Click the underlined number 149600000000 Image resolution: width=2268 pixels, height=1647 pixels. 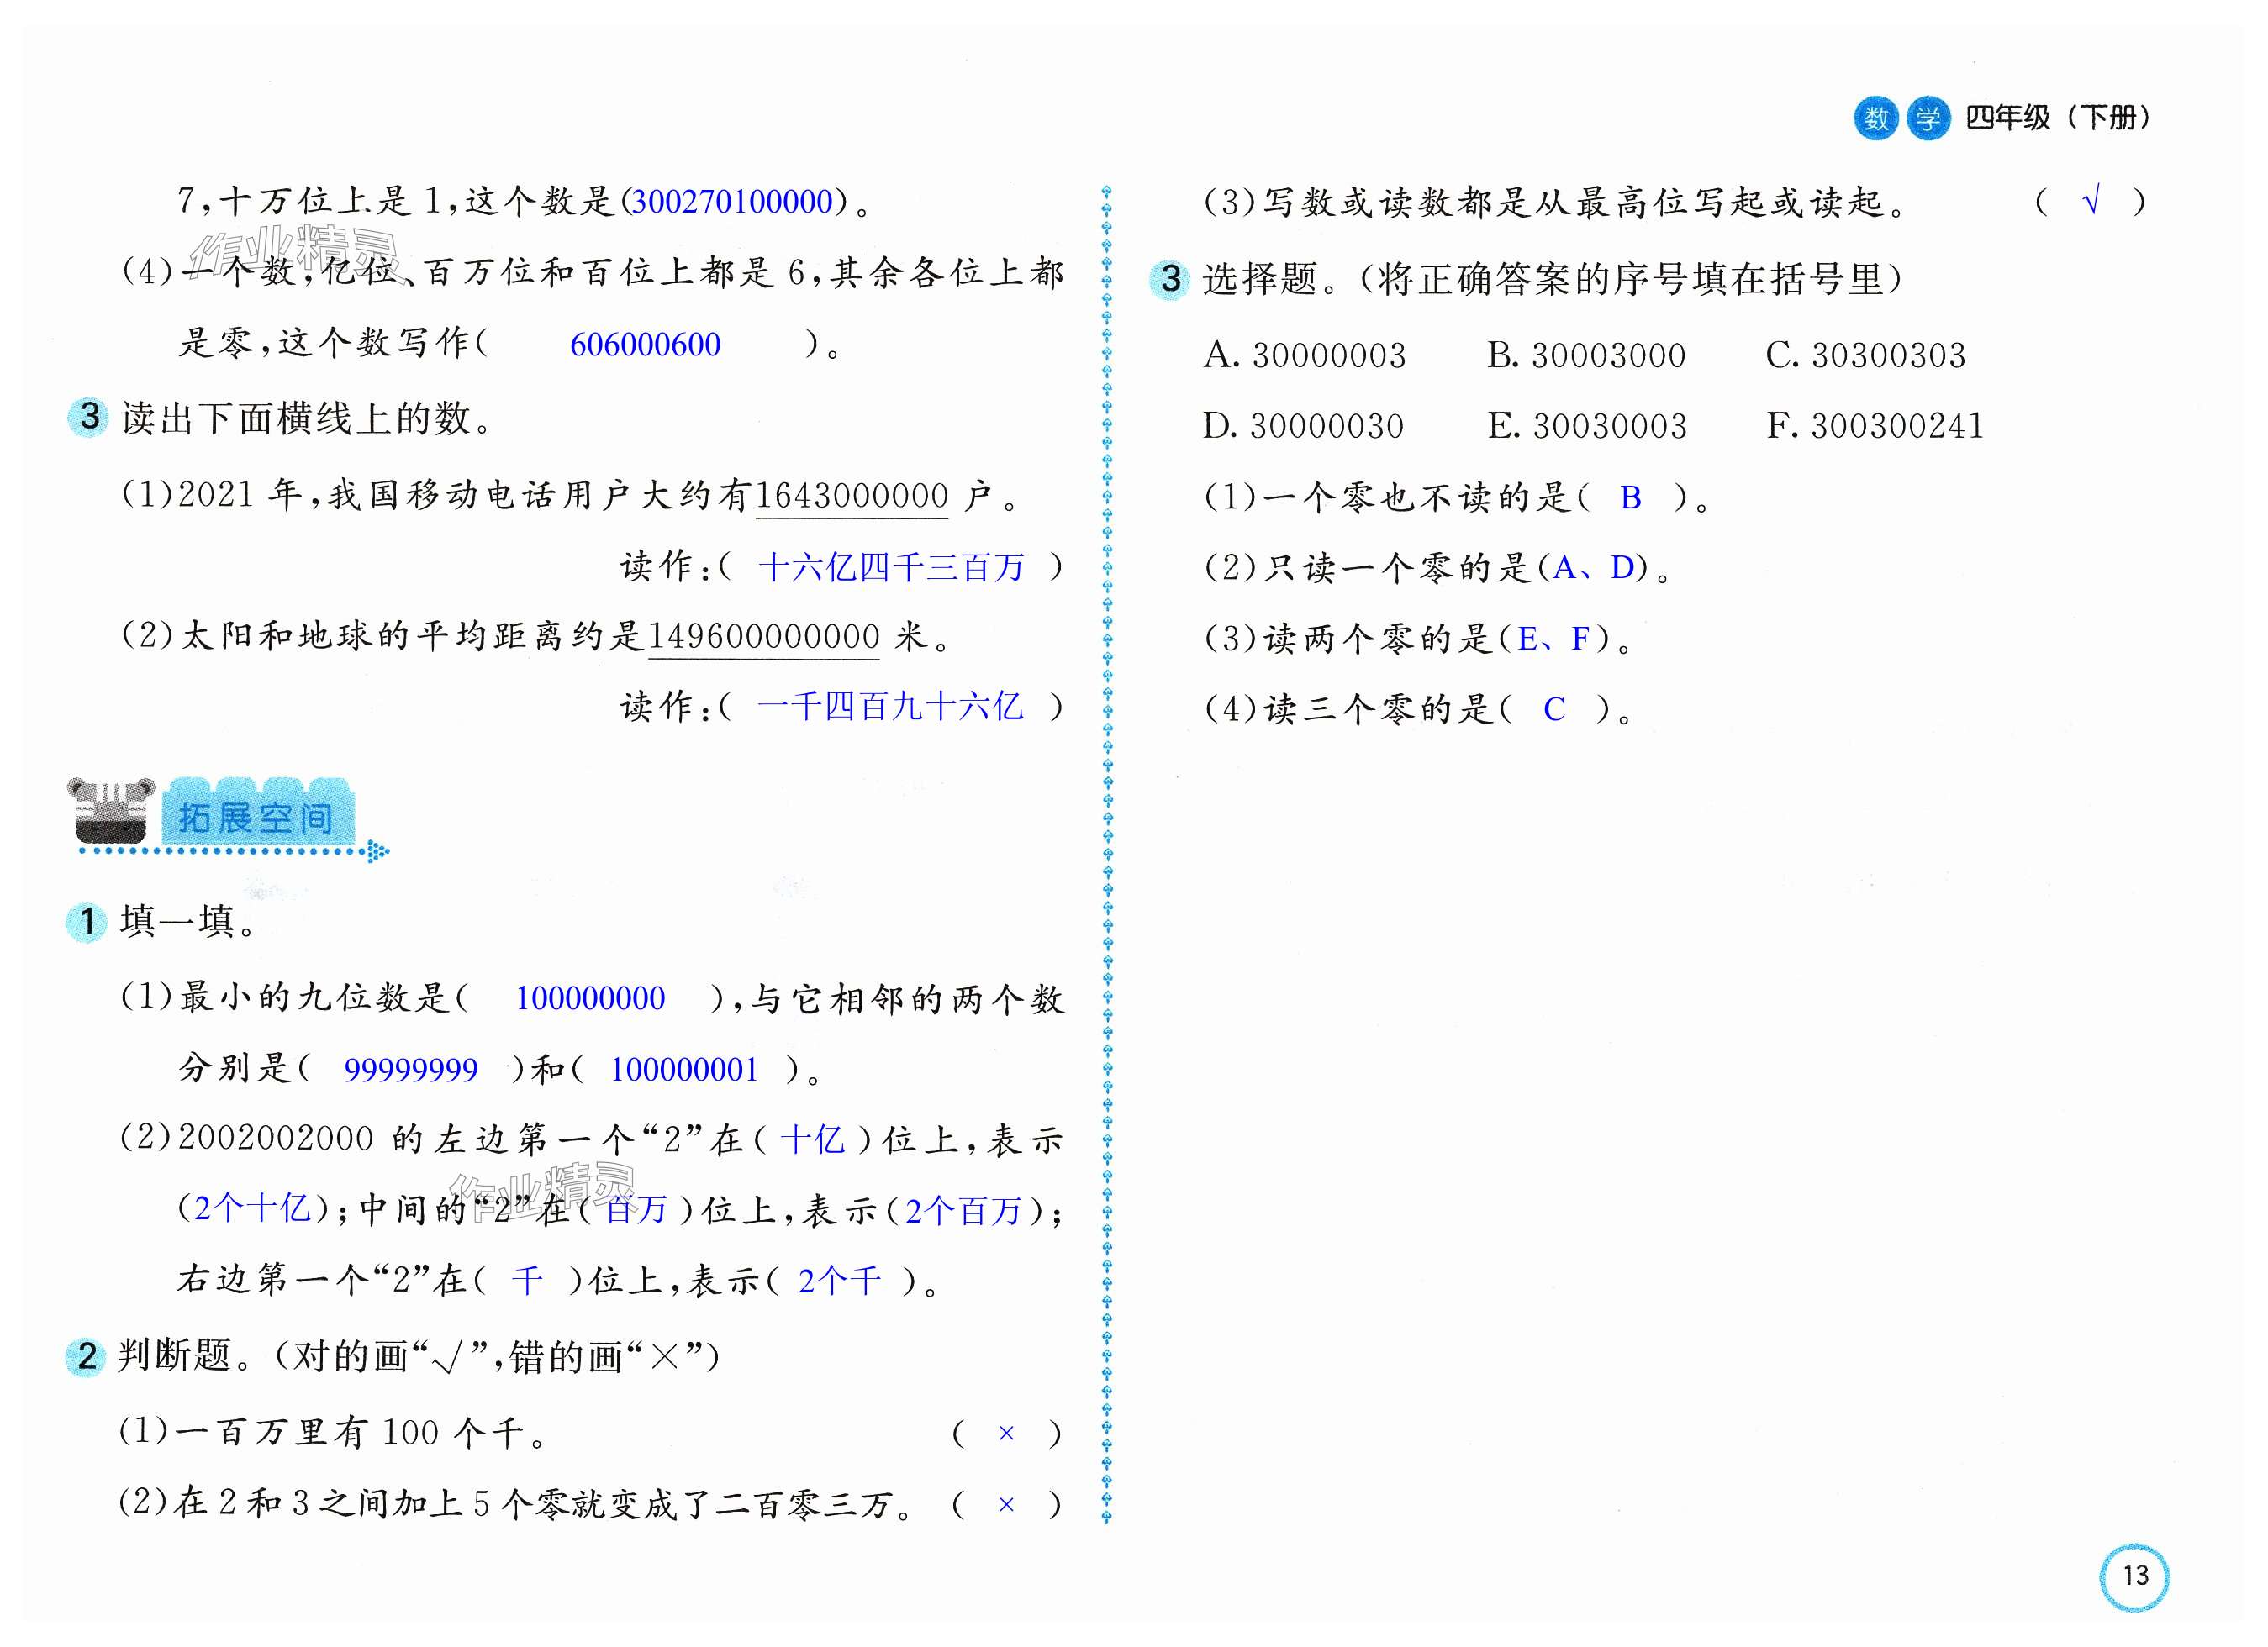coord(764,637)
